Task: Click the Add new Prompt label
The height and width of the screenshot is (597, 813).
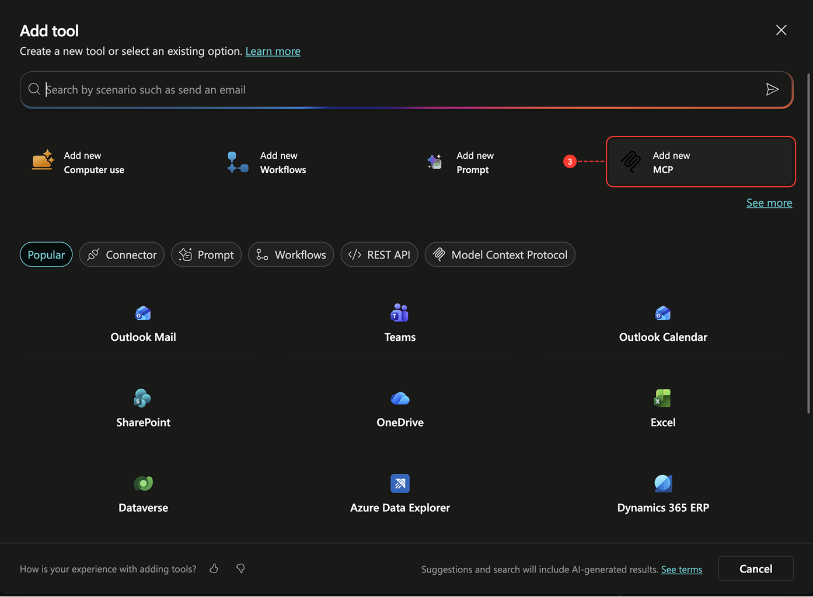Action: [475, 163]
